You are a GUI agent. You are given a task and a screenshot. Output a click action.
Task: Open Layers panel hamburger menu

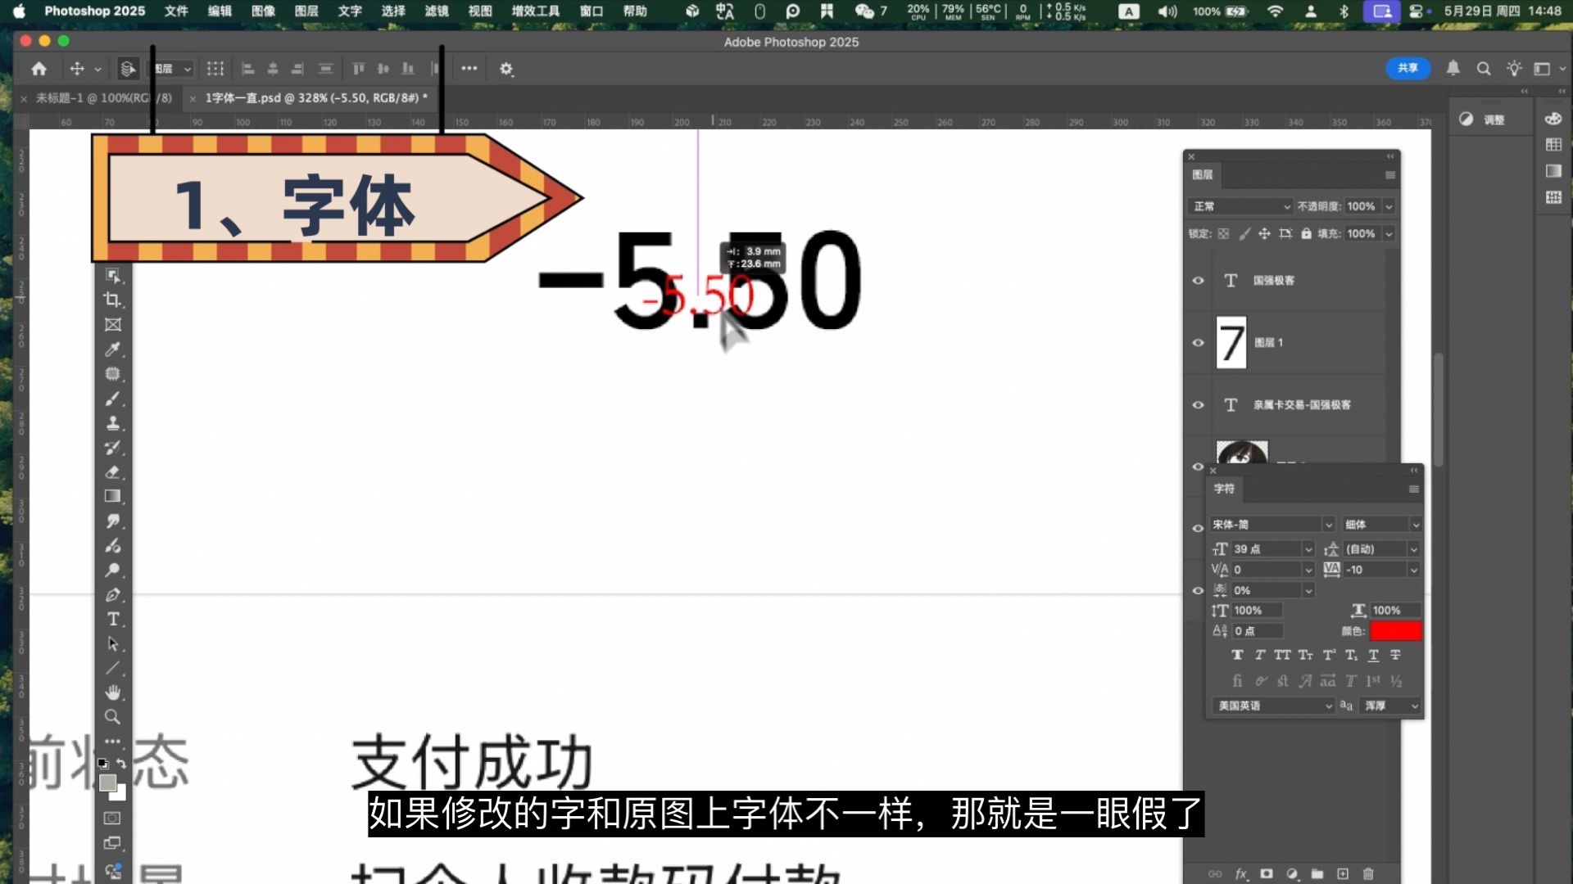tap(1389, 175)
